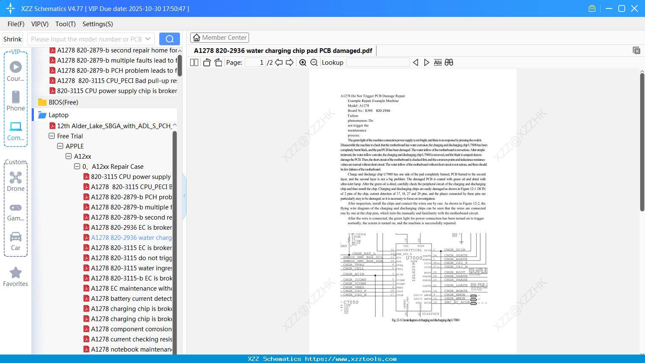The width and height of the screenshot is (645, 363).
Task: Collapse the left panel using the splitter handle
Action: tap(184, 196)
